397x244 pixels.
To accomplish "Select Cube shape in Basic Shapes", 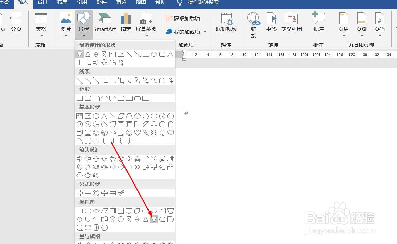I will pyautogui.click(x=80, y=133).
